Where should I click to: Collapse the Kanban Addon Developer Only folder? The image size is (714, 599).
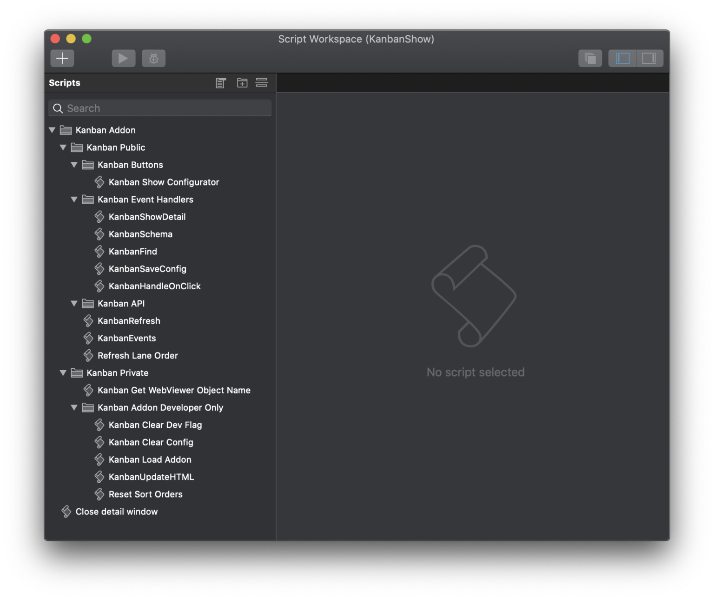[74, 407]
